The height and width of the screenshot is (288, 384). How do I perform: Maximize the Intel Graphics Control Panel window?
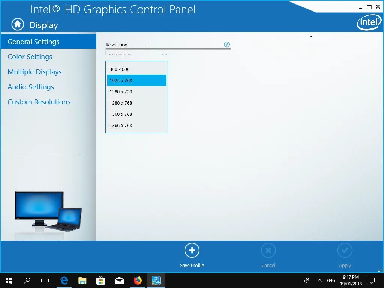coord(369,7)
